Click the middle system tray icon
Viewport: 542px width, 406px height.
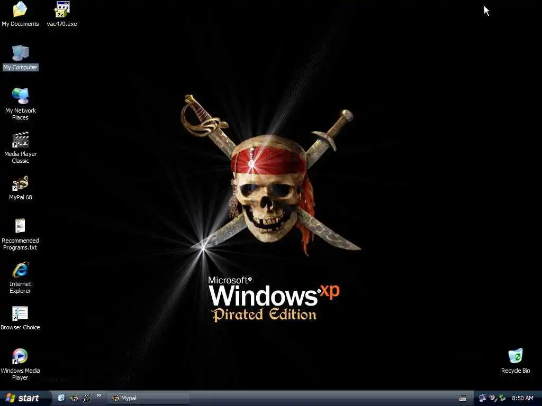click(493, 398)
